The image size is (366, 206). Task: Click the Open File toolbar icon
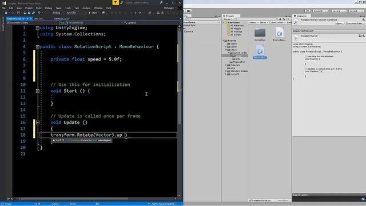tap(25, 13)
